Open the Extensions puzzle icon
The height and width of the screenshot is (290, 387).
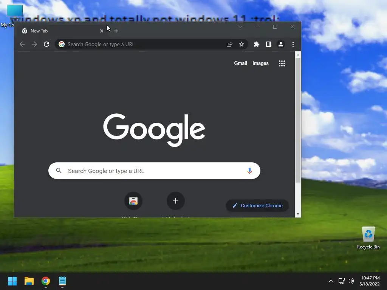[257, 44]
